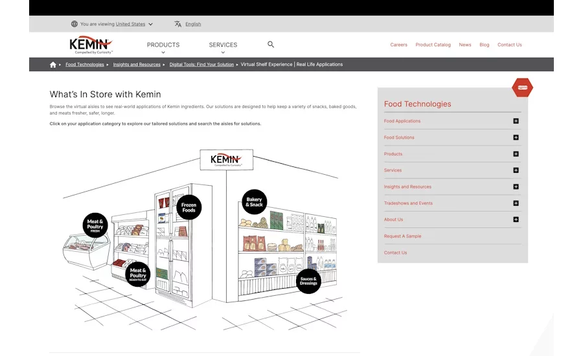Open Products link in sidebar
Image resolution: width=583 pixels, height=356 pixels.
393,154
